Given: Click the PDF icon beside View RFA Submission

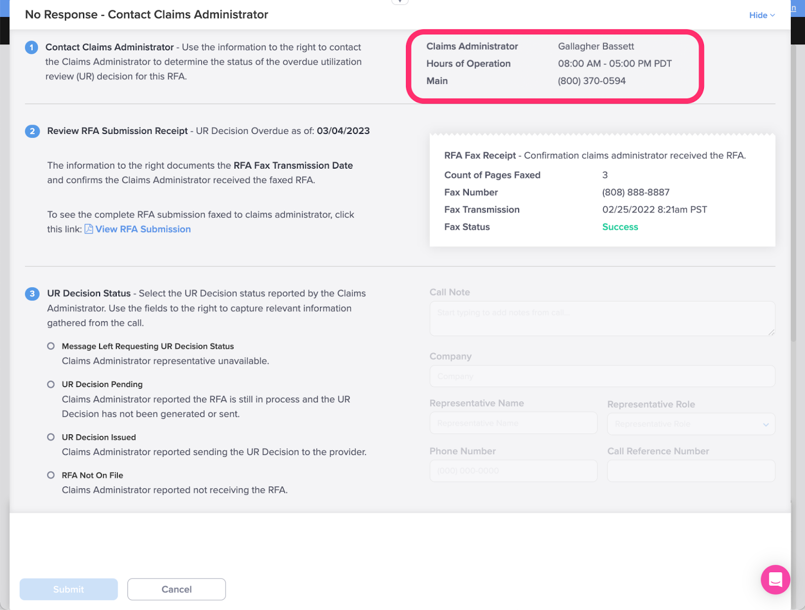Looking at the screenshot, I should (89, 229).
